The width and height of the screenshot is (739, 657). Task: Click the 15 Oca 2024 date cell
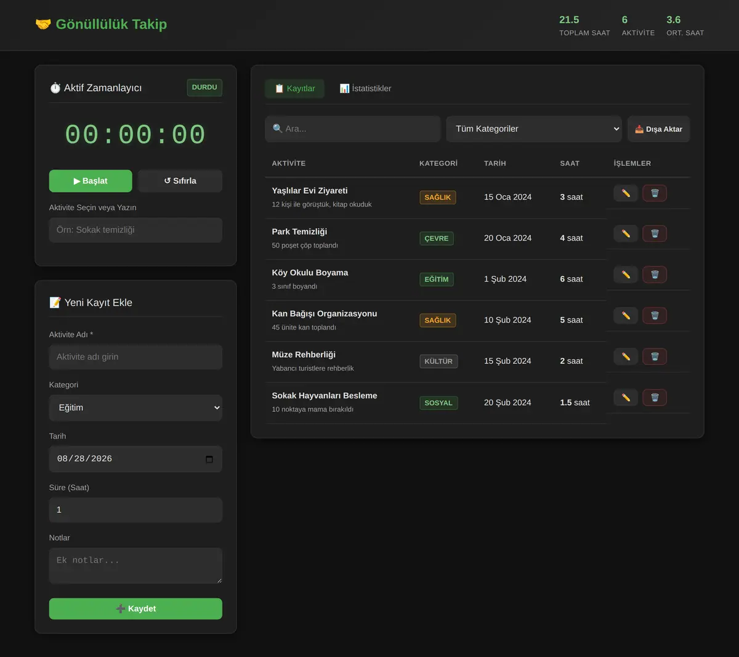click(x=507, y=197)
